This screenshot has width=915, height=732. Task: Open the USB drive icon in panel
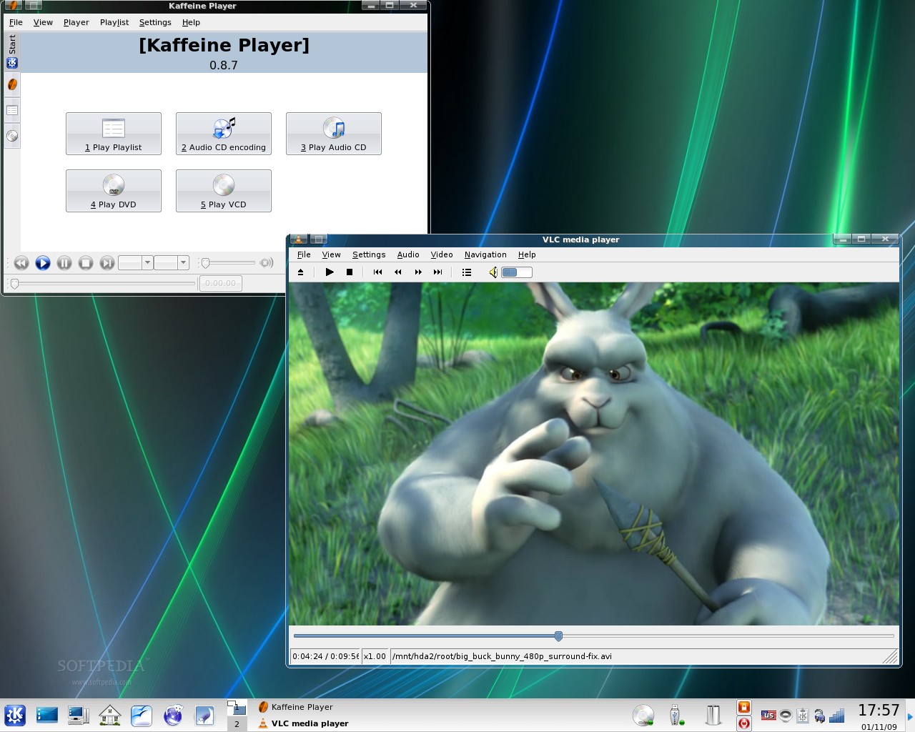[x=676, y=715]
